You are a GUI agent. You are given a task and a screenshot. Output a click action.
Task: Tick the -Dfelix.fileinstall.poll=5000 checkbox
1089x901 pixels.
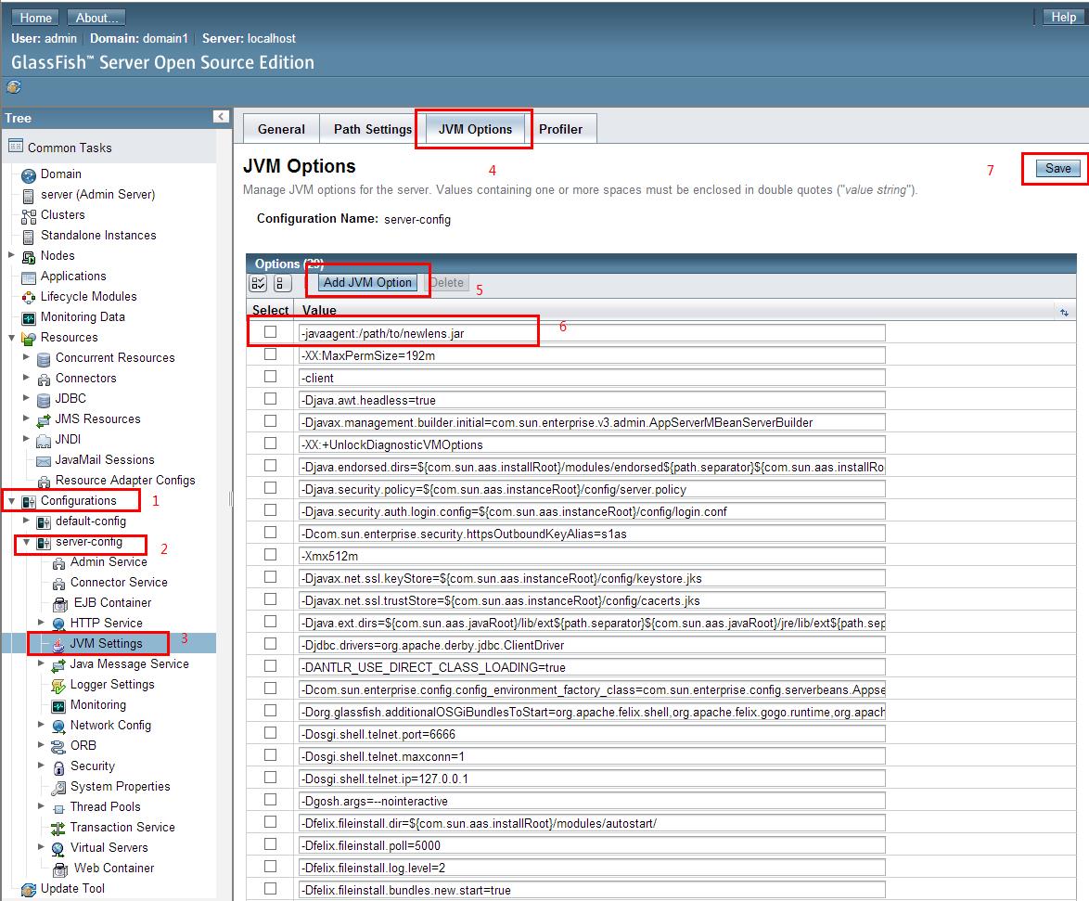tap(270, 844)
